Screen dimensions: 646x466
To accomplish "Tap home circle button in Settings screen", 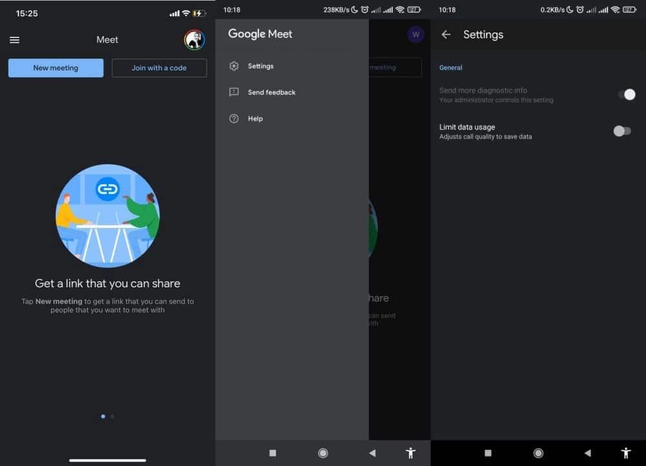I will (x=538, y=453).
